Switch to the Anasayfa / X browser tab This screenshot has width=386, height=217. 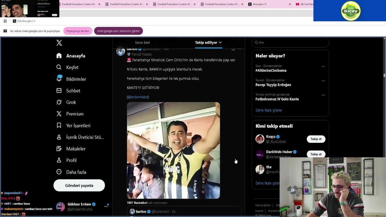269,4
